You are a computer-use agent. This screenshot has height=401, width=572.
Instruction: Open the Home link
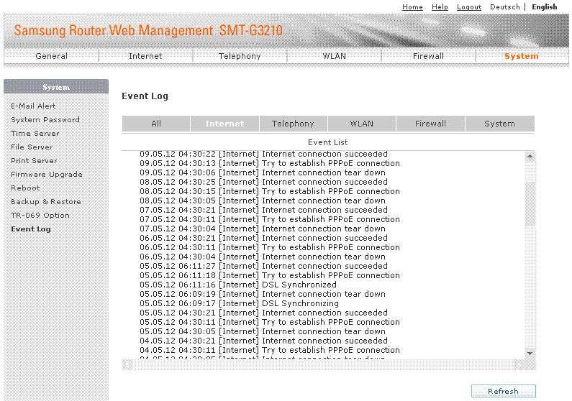coord(412,7)
